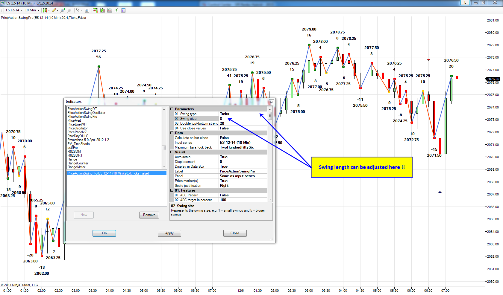Screen dimensions: 503x295
Task: Select PriceActionSwingPro in the available indicators list
Action: point(82,117)
